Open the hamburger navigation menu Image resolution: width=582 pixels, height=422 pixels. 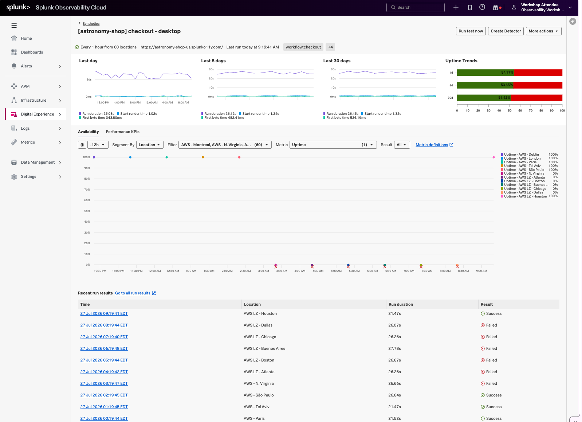(14, 26)
